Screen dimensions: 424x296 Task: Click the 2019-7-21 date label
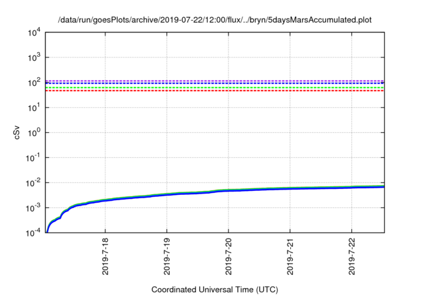pos(290,256)
